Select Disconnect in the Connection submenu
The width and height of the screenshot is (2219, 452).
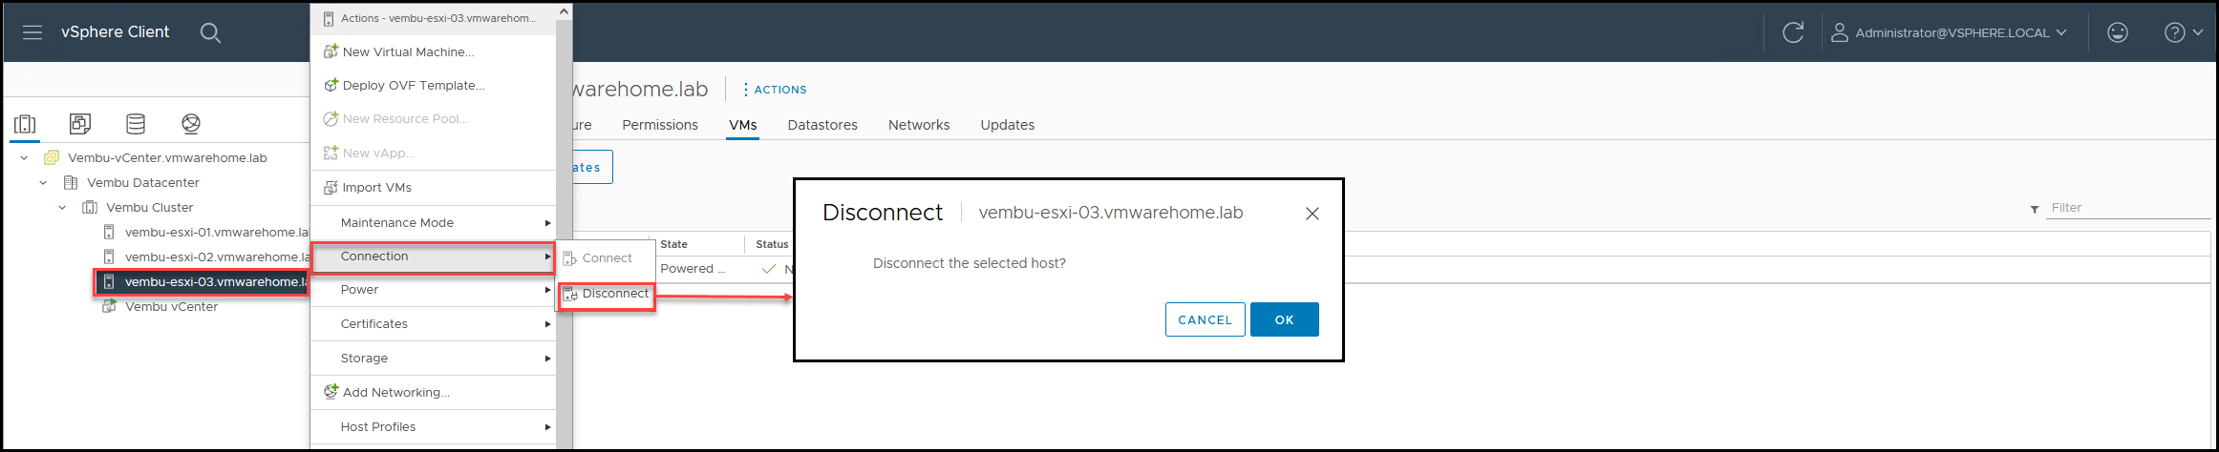[607, 294]
